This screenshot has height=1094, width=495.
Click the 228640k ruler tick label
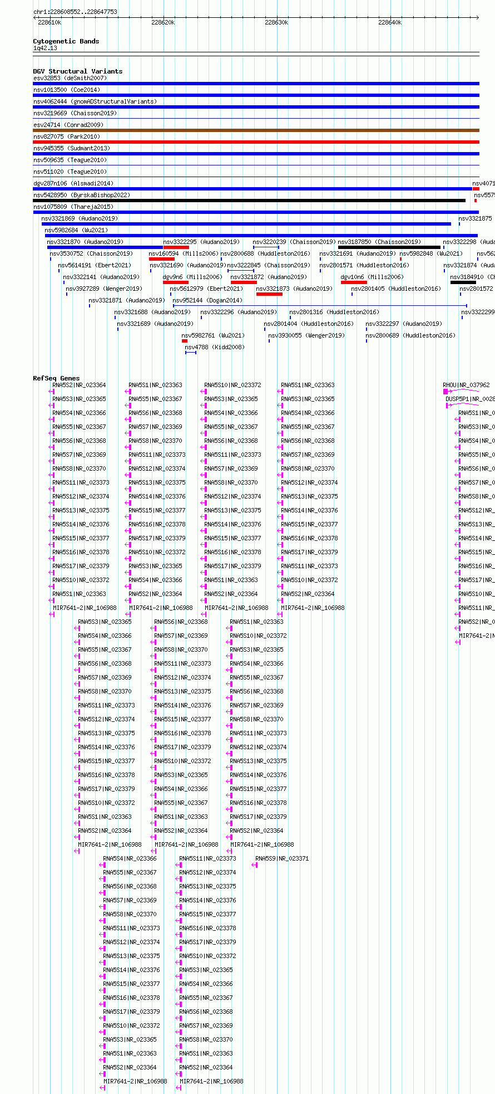coord(390,22)
